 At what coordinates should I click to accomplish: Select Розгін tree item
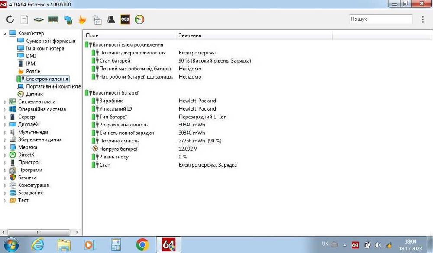33,71
